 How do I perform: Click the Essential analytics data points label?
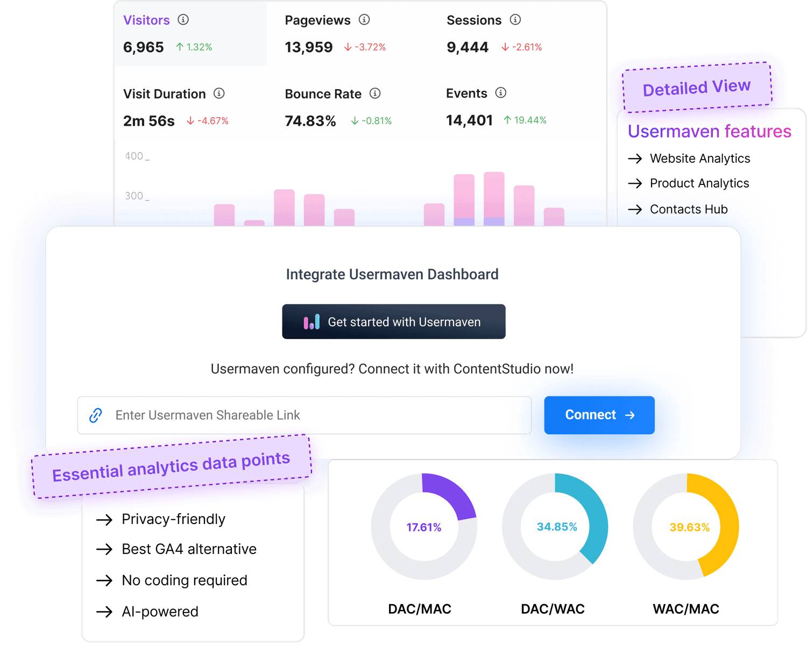[172, 466]
